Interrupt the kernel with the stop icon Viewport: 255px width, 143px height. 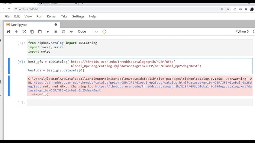coord(55,31)
